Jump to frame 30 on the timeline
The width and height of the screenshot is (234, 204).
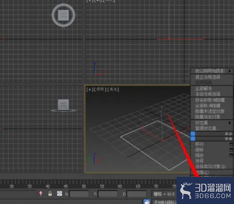11,186
